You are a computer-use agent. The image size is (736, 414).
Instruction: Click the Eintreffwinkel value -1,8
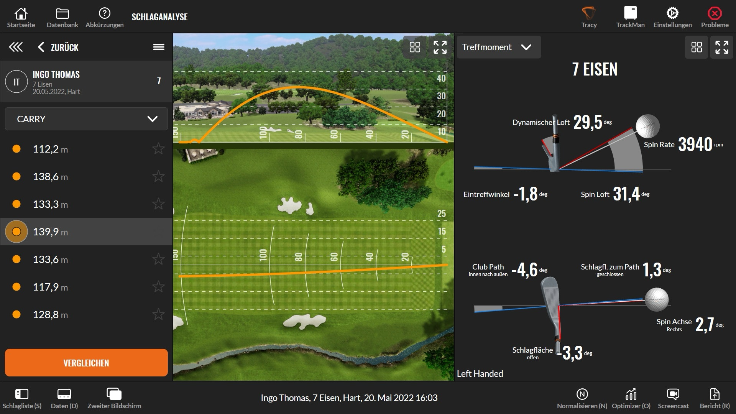[526, 194]
